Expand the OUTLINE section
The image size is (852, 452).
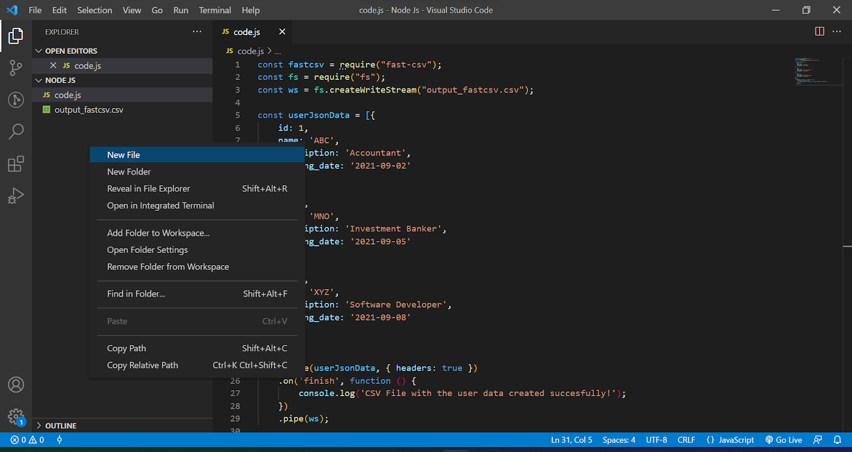click(x=122, y=425)
